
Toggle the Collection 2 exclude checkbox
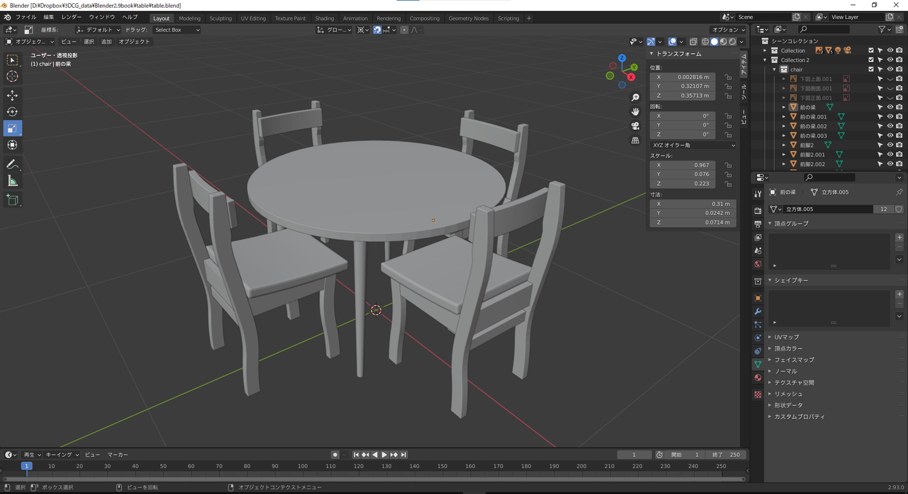click(x=871, y=60)
